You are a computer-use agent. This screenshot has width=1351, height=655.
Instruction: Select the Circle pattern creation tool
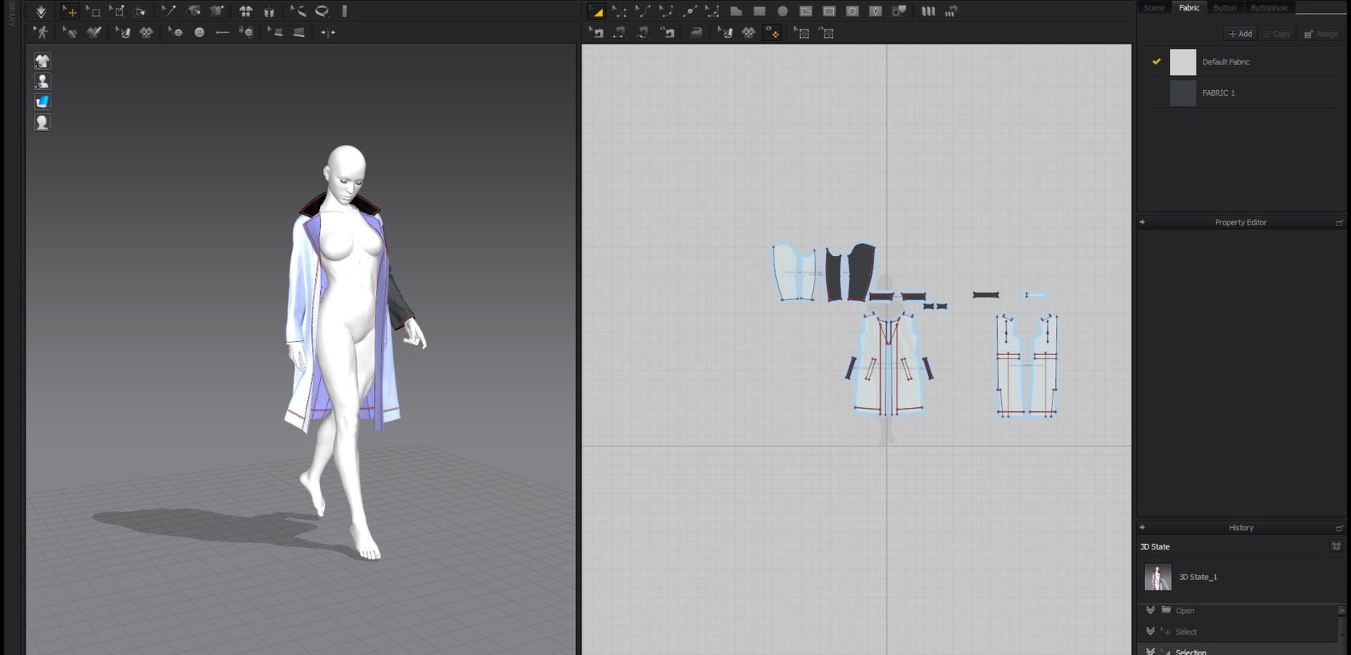pos(782,11)
